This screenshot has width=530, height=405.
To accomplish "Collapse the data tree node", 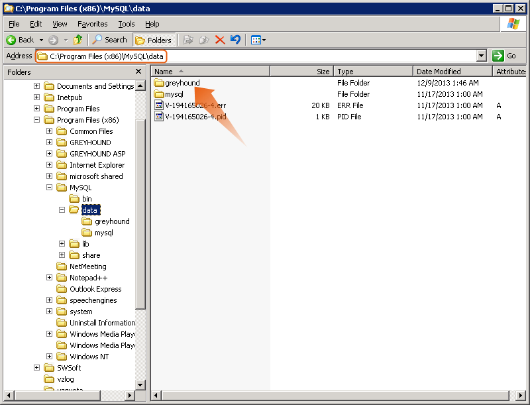I will (62, 210).
